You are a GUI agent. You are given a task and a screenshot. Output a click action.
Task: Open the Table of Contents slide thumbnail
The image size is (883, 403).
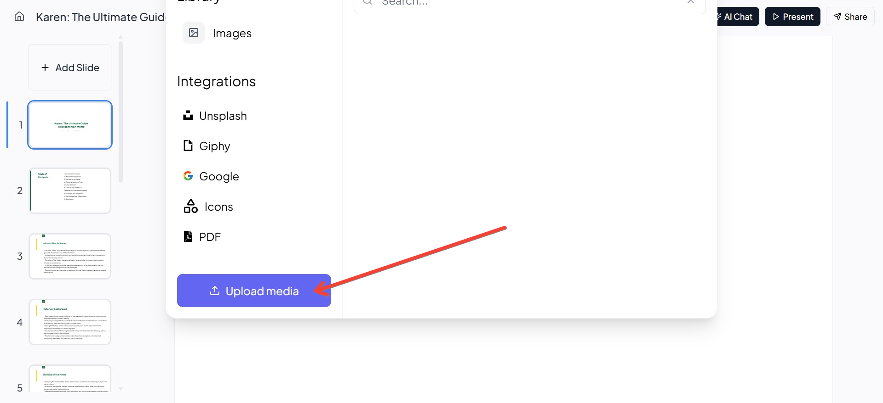(70, 190)
